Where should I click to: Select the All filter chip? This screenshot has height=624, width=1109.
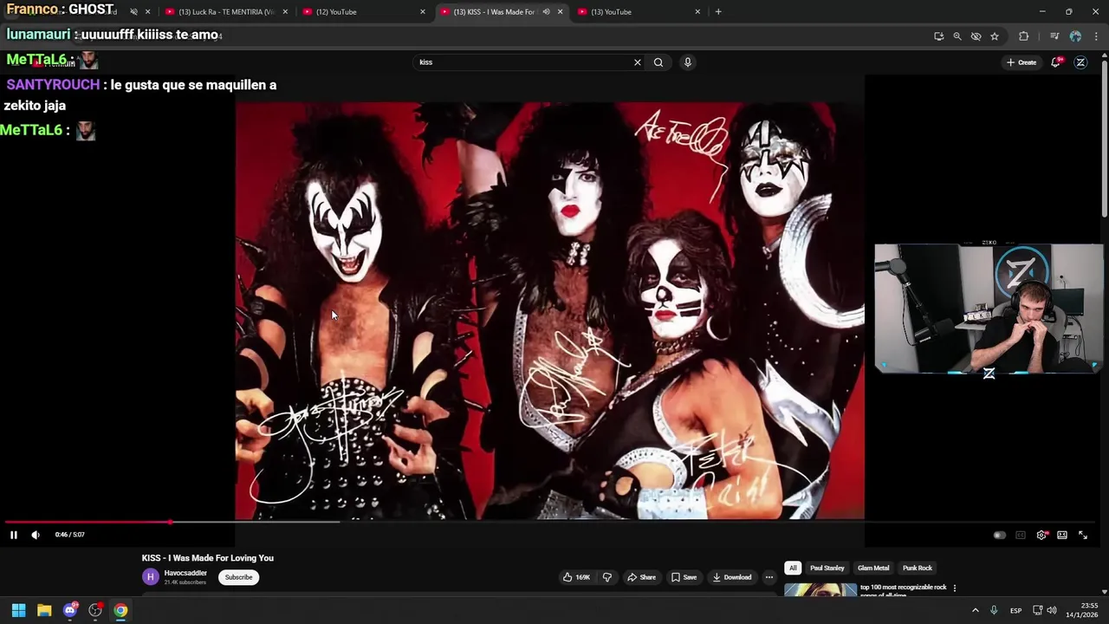(x=792, y=568)
